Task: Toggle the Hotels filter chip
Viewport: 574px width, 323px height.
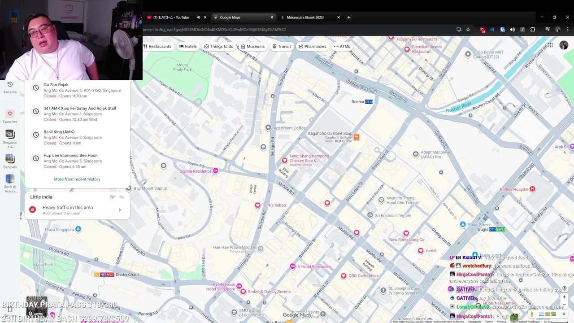Action: pyautogui.click(x=188, y=46)
